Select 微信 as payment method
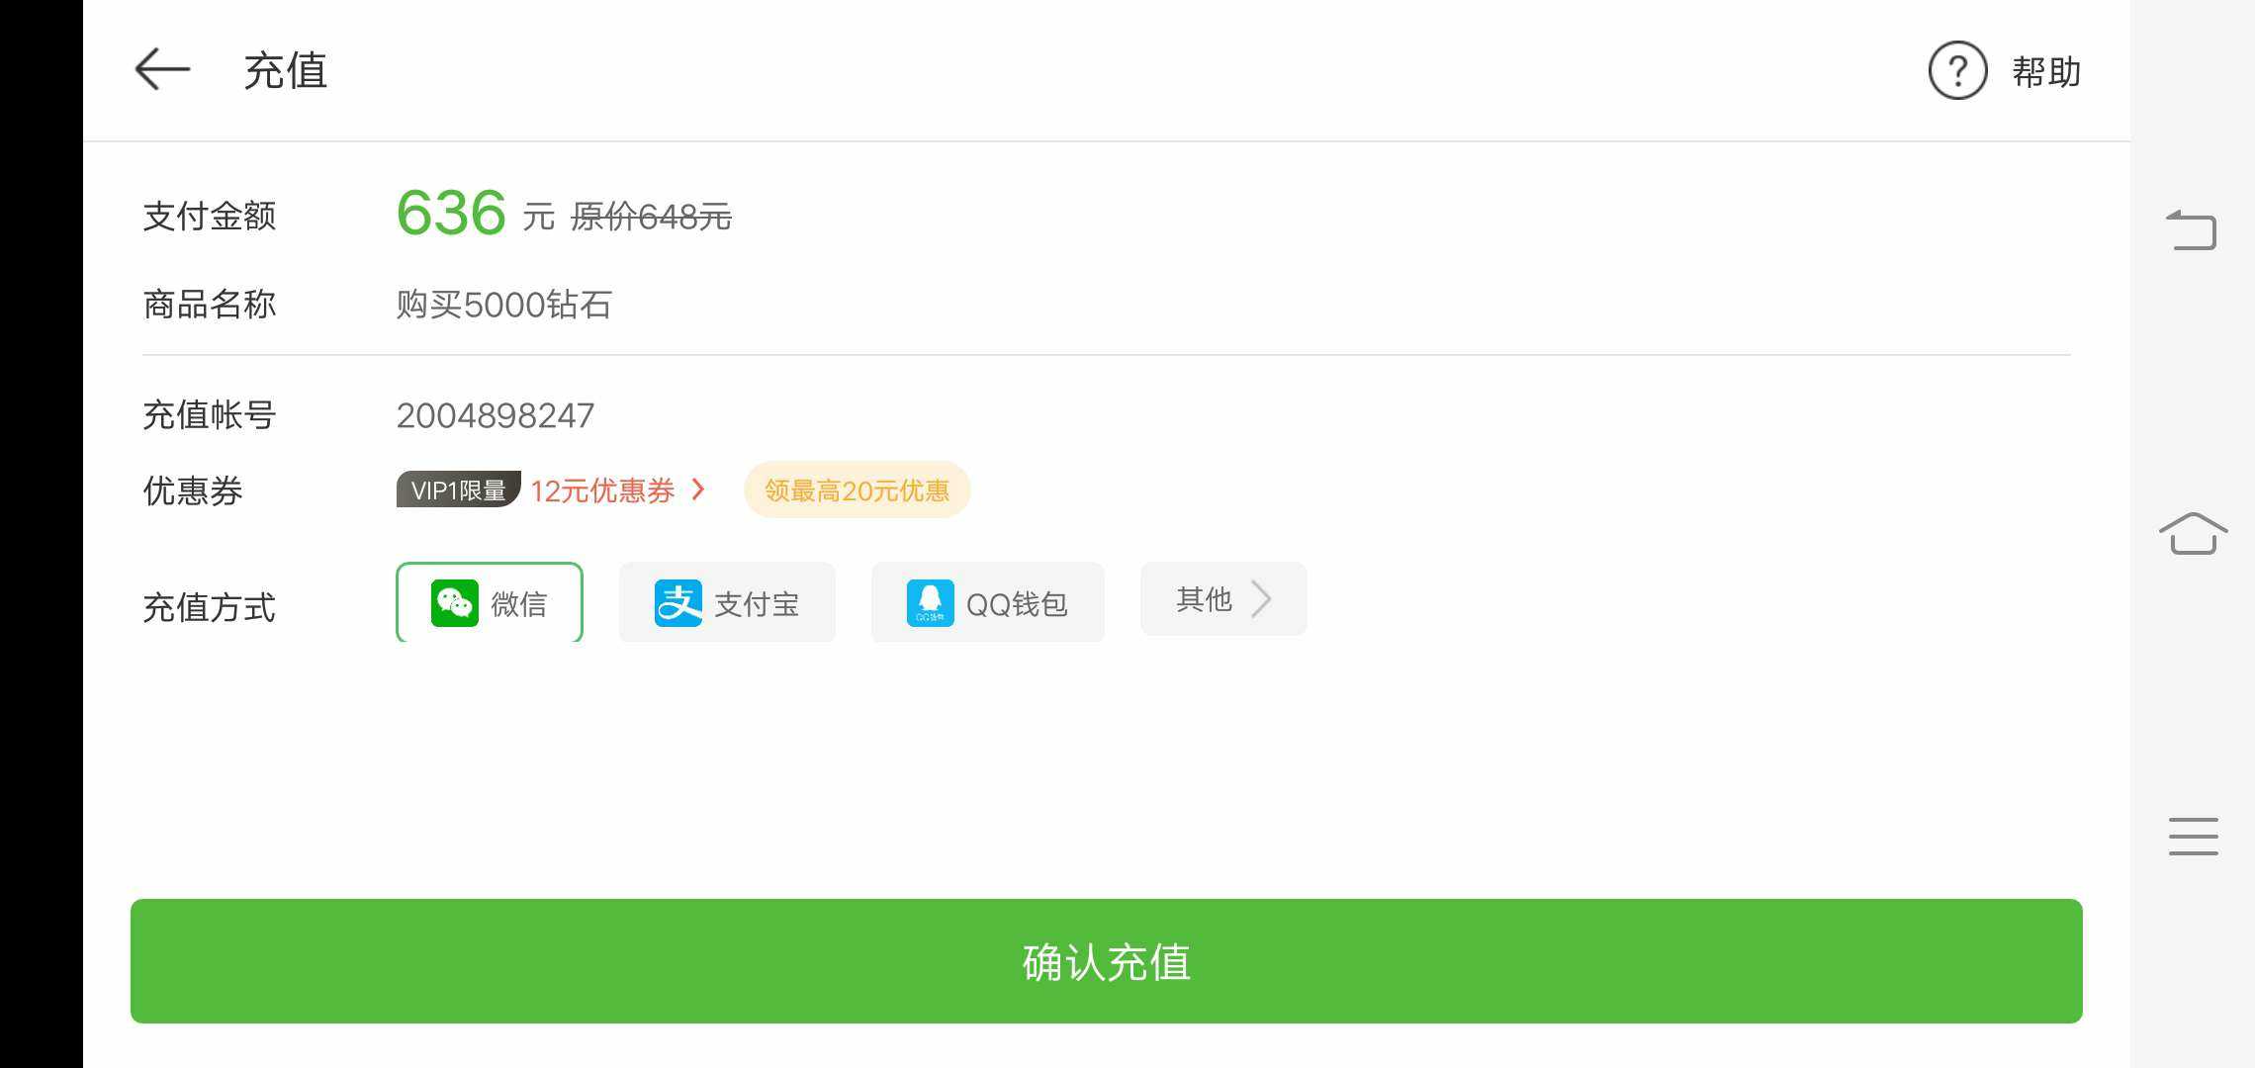 click(490, 602)
